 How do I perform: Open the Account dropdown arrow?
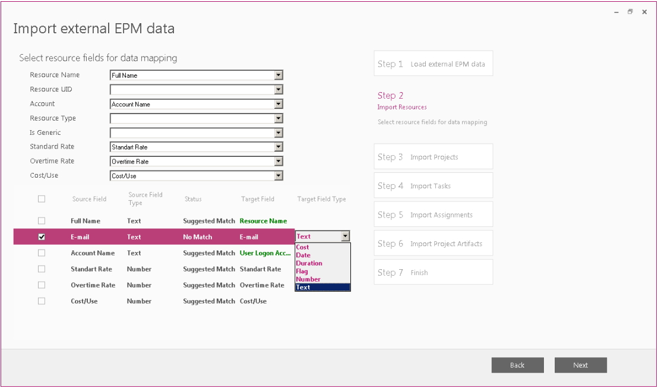point(279,104)
